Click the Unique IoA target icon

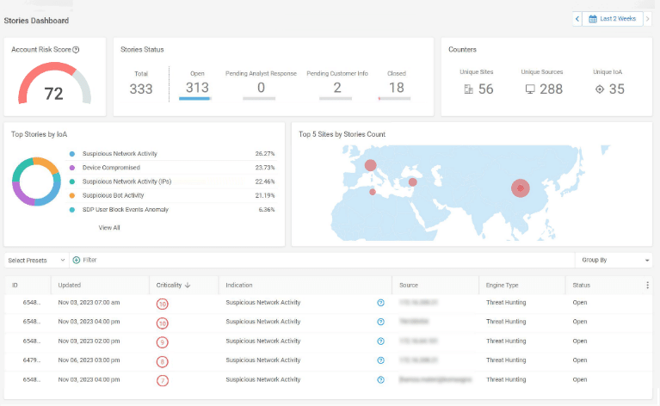[600, 89]
